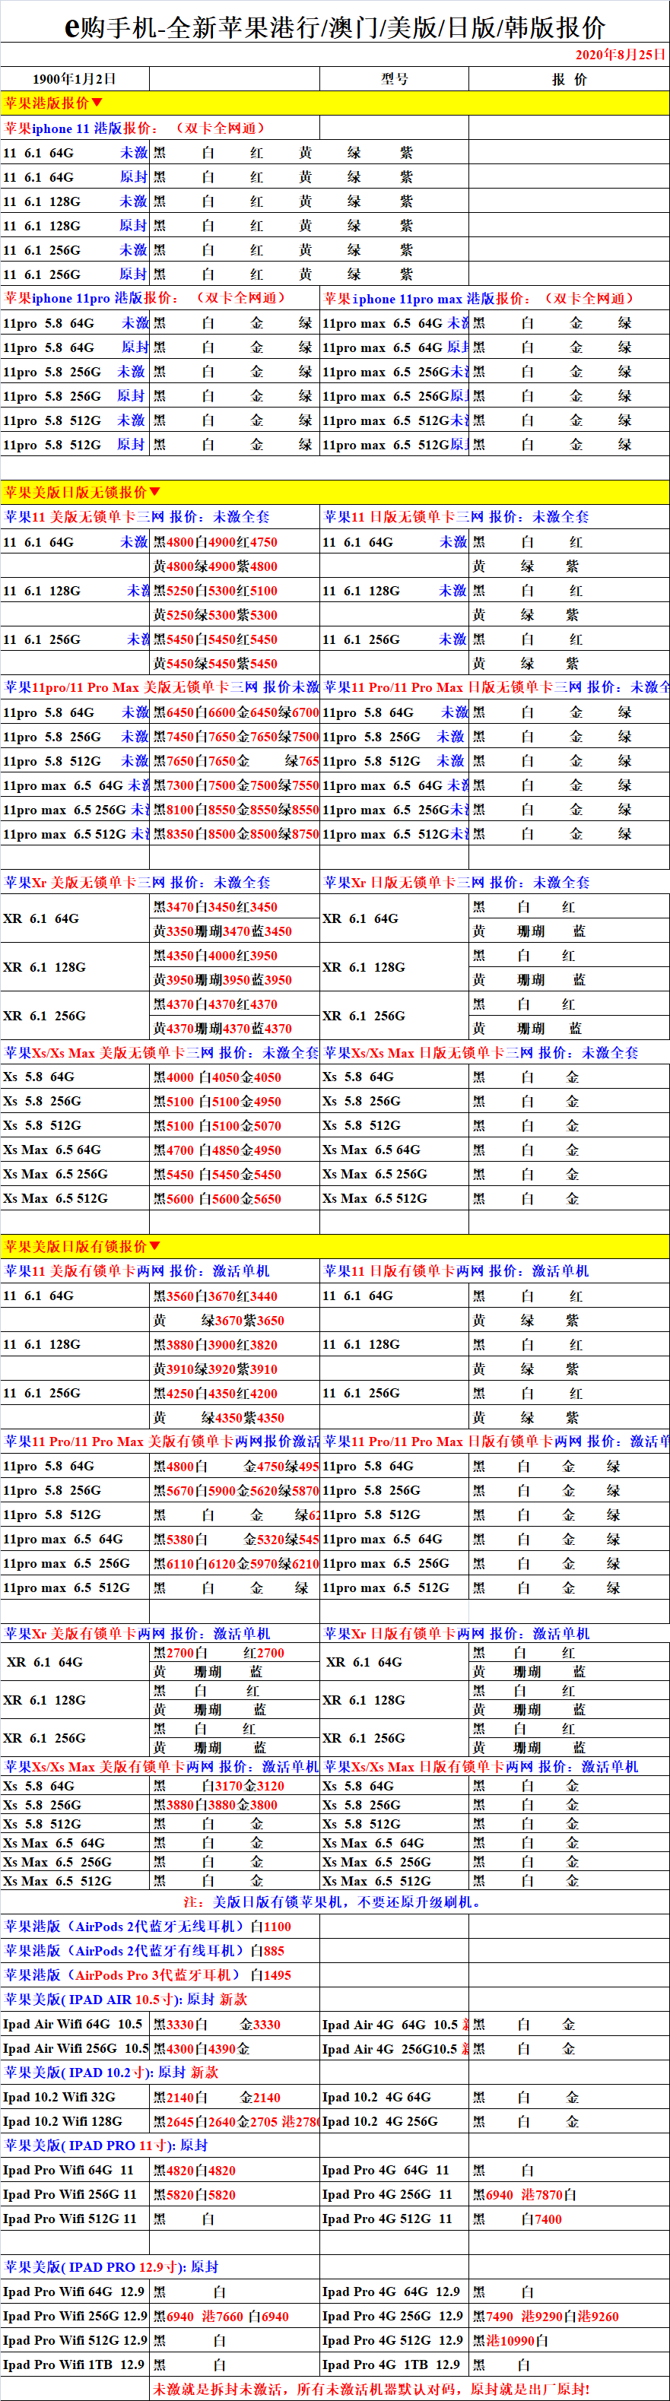
Task: Select the price cell '黑5250白5300红5100'
Action: click(x=235, y=590)
